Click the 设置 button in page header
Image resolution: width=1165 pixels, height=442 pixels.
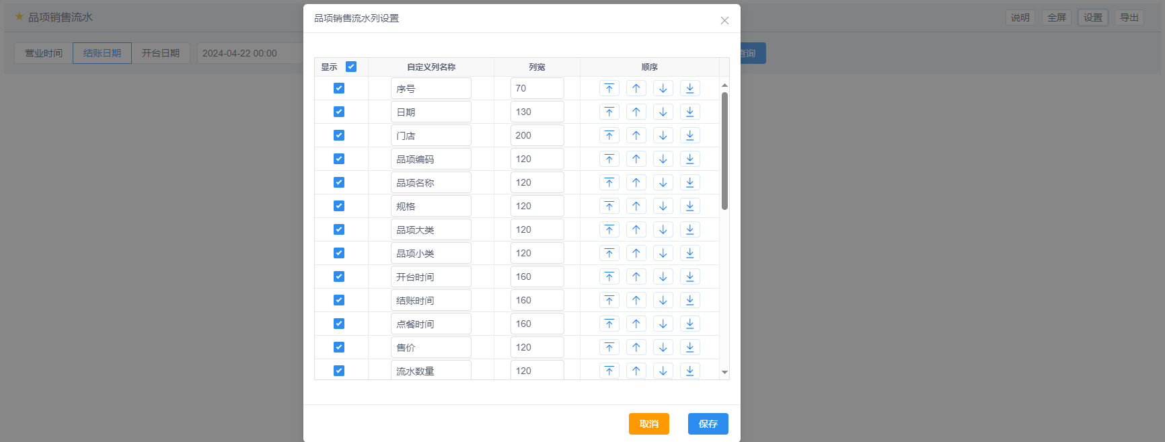pos(1093,17)
